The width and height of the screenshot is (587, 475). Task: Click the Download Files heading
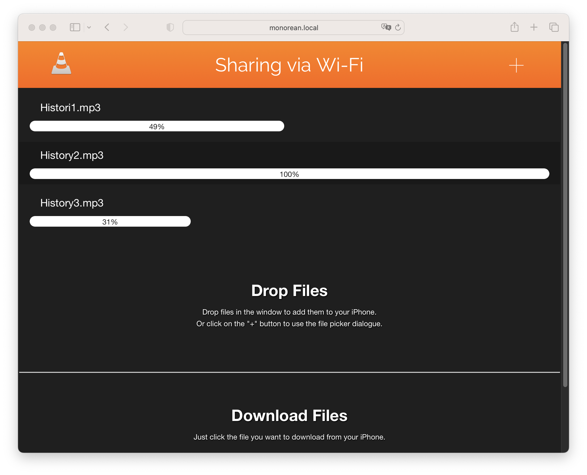[289, 415]
